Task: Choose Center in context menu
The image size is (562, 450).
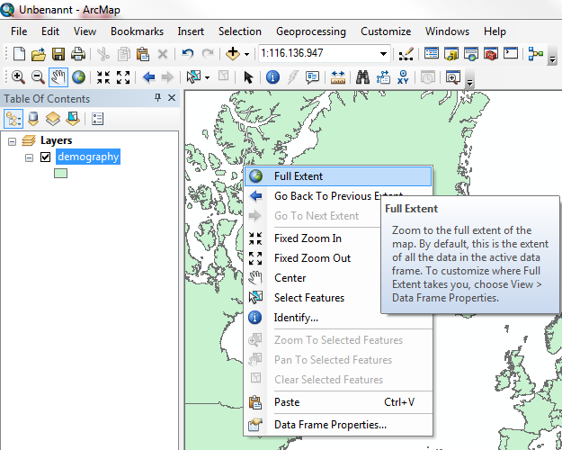Action: [x=312, y=278]
